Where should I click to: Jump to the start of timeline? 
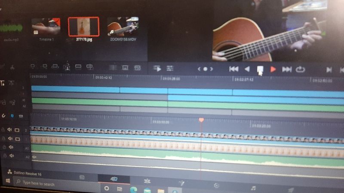233,69
